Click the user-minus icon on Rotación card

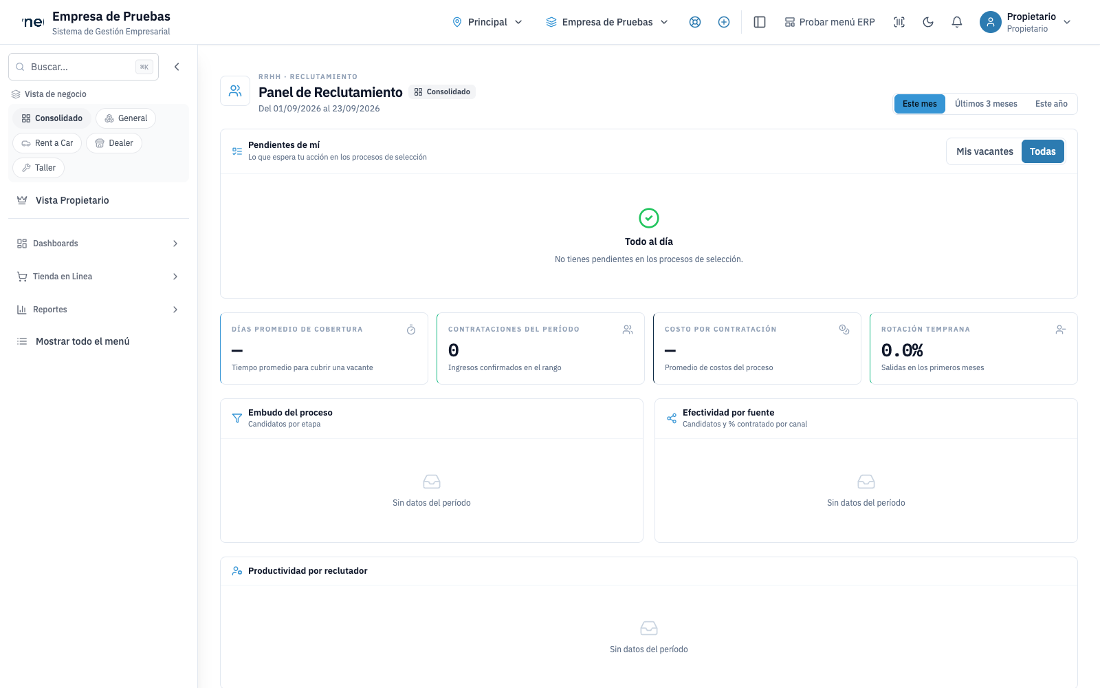tap(1061, 330)
